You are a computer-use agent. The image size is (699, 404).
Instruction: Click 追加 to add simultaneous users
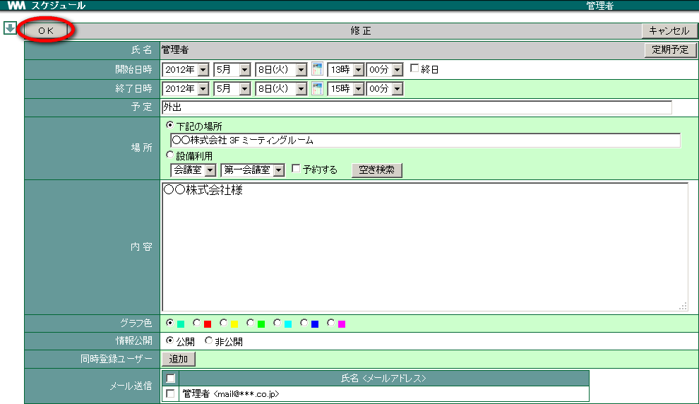(x=179, y=359)
